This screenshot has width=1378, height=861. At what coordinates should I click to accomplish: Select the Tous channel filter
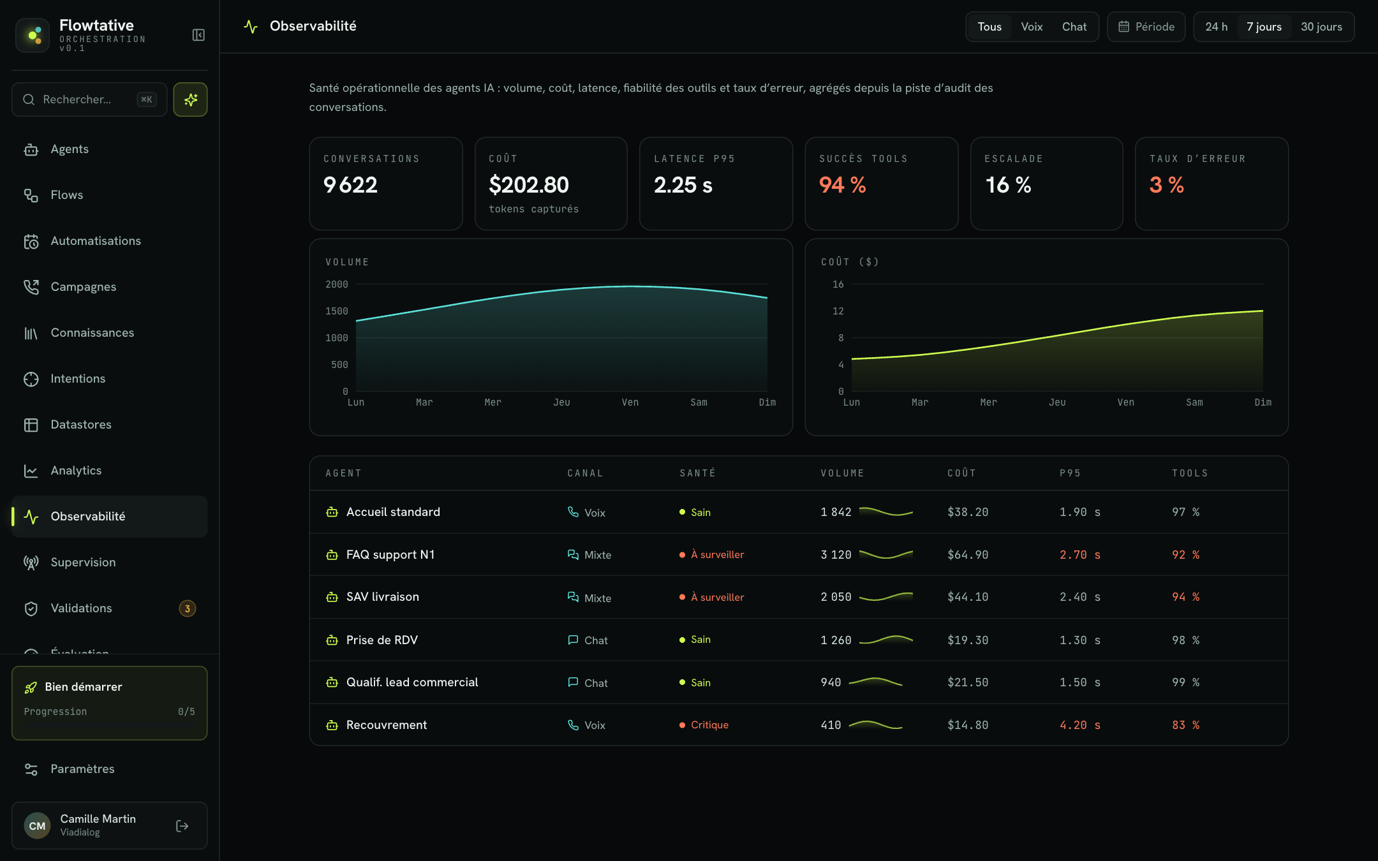pyautogui.click(x=989, y=27)
